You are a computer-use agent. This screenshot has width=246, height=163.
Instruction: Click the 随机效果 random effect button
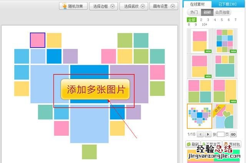point(73,6)
